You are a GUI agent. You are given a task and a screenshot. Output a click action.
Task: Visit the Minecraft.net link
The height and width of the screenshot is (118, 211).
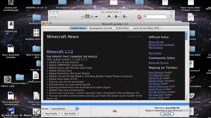pyautogui.click(x=156, y=42)
